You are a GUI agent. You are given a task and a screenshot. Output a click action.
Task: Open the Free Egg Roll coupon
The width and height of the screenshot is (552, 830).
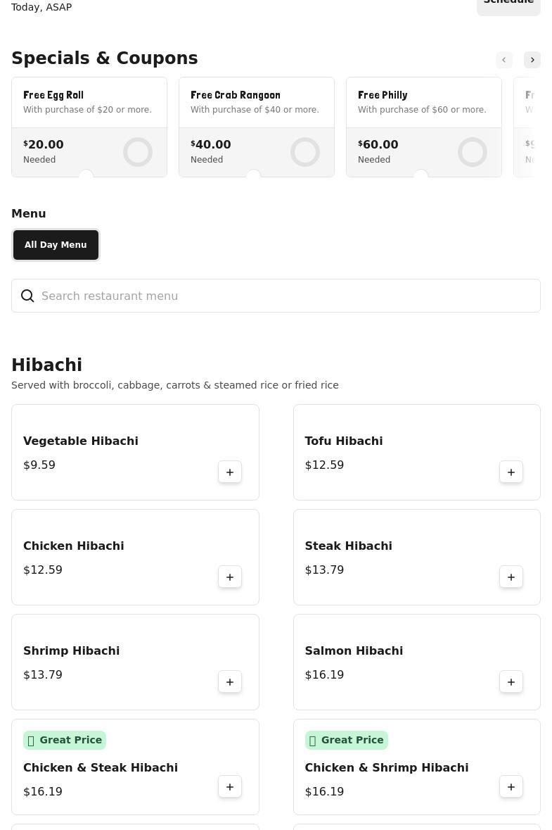tap(89, 102)
